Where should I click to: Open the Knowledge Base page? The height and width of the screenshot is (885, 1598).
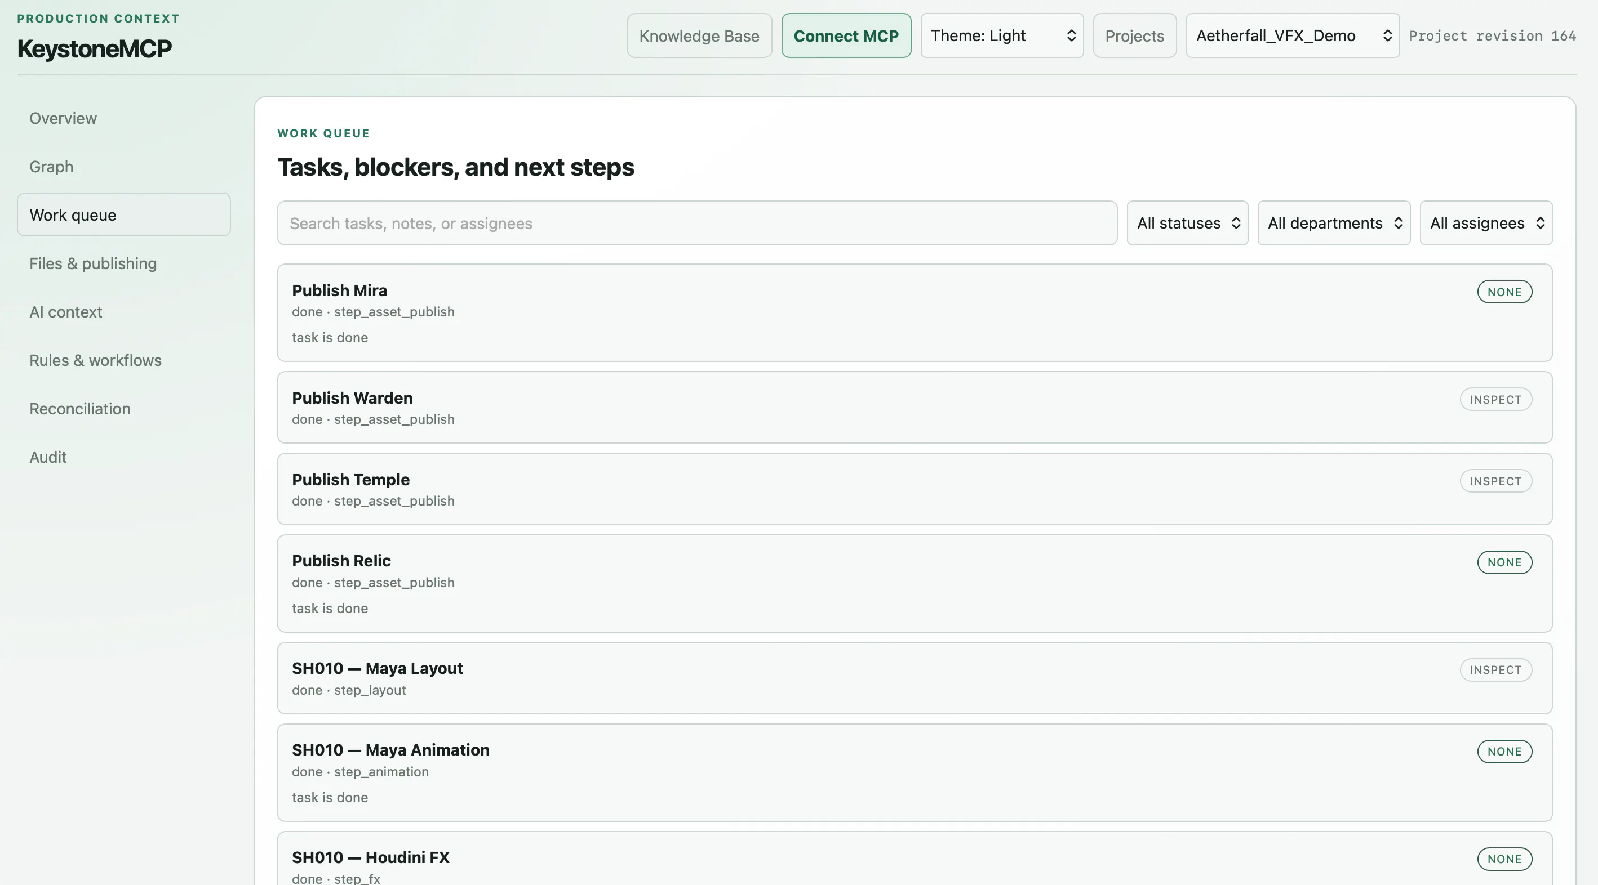[699, 36]
